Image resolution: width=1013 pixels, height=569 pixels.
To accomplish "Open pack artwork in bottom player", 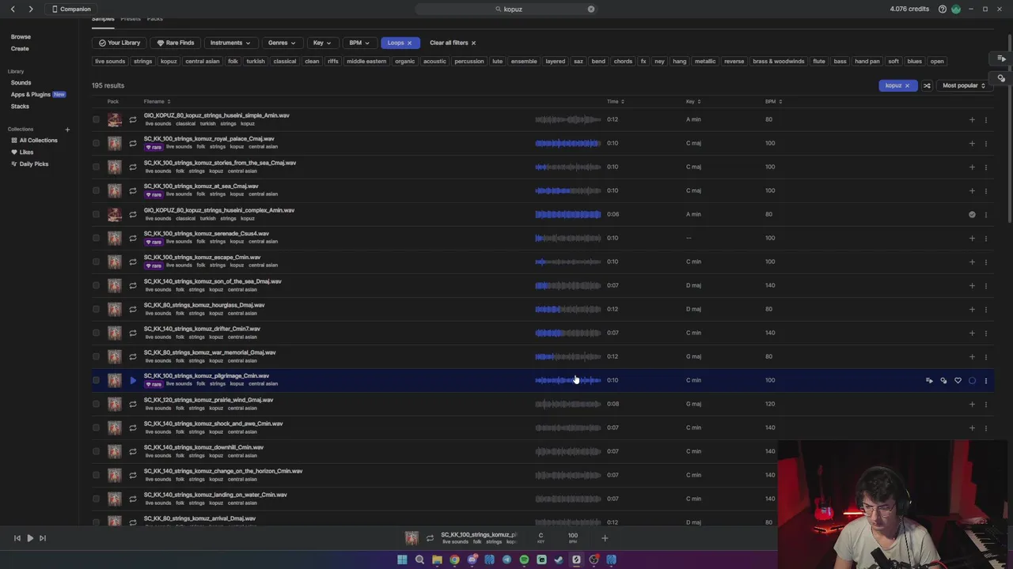I will point(412,538).
